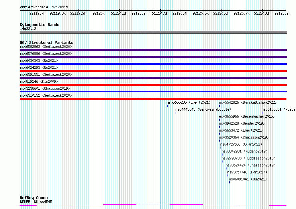Click nsv3238601 (Chaisson2019) label
Viewport: 296px width, 209px height.
(x=45, y=88)
